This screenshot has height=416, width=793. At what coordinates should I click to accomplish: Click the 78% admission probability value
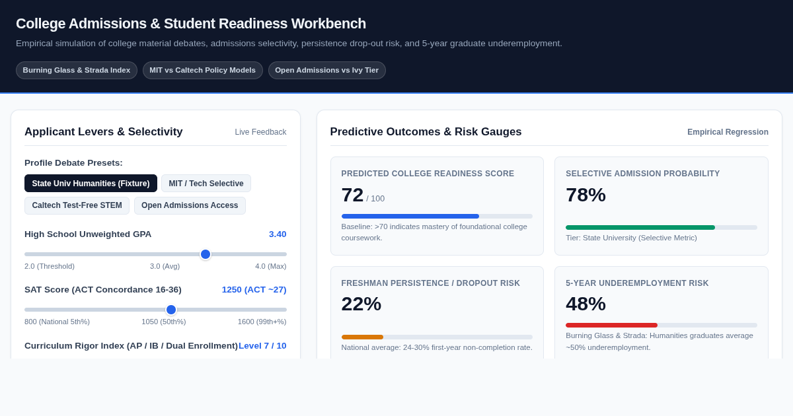(585, 195)
